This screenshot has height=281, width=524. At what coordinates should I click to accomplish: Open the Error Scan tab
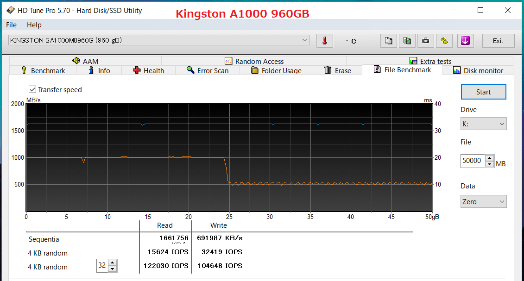point(207,70)
